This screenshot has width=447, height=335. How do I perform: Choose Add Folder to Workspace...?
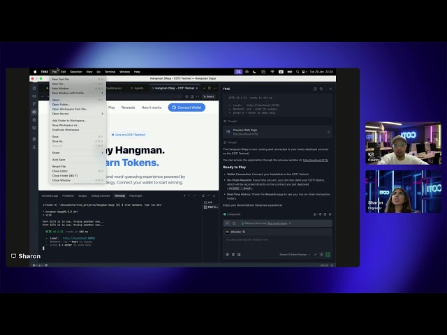pyautogui.click(x=78, y=121)
